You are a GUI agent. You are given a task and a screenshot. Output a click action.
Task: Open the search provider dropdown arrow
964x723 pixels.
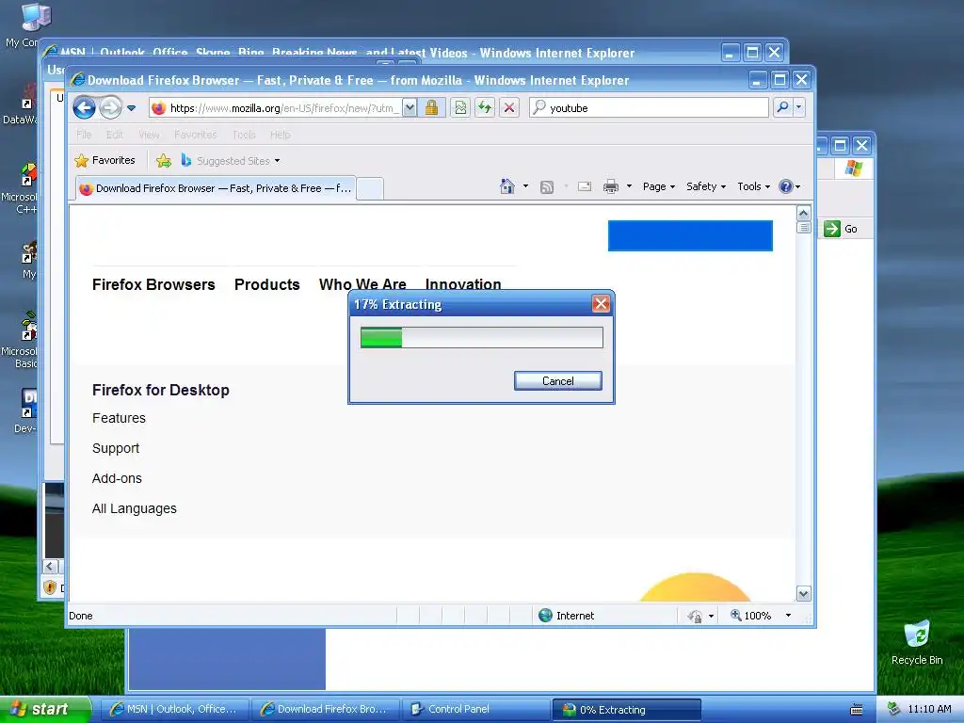798,107
